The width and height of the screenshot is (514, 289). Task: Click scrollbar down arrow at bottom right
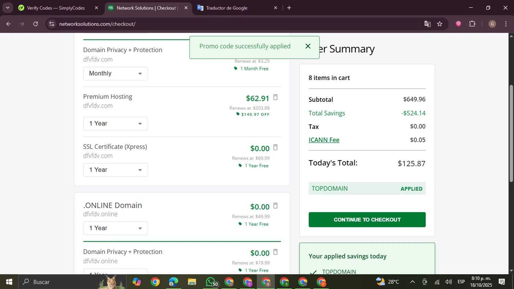tap(511, 271)
